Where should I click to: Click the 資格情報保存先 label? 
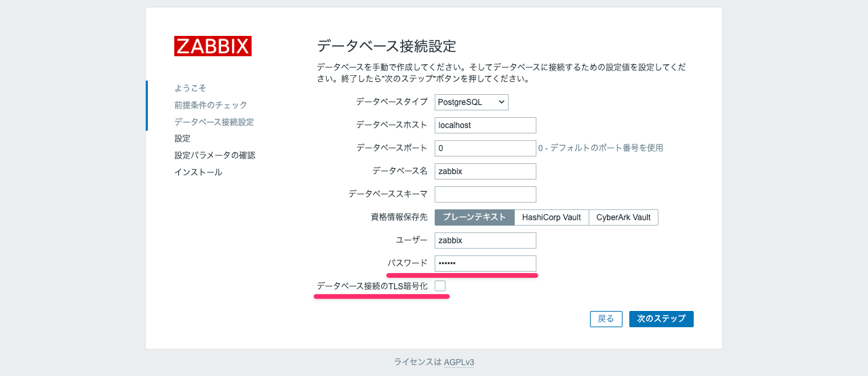pyautogui.click(x=399, y=217)
